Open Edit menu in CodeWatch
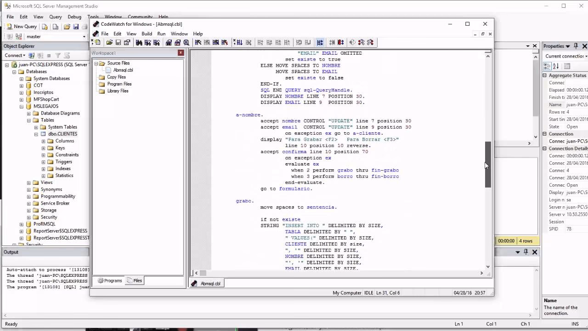 (118, 34)
